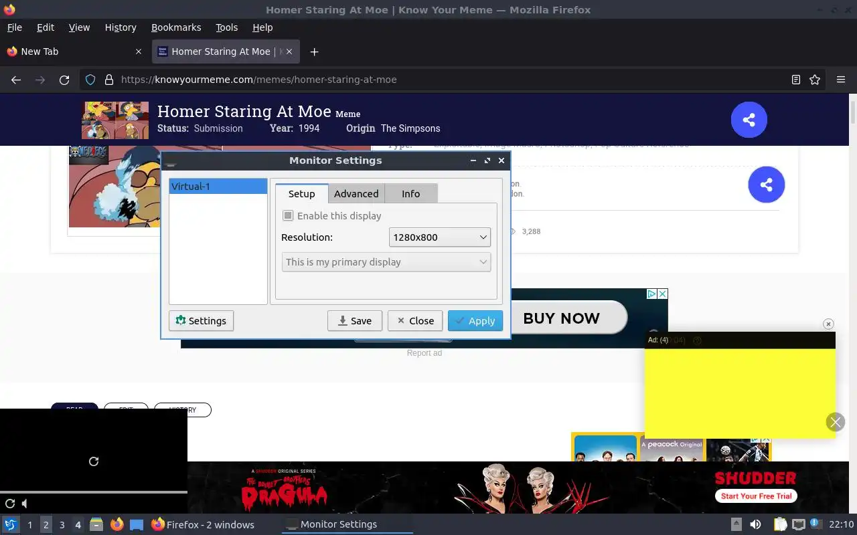Open AdChoices icon on banner ad
This screenshot has height=535, width=857.
(651, 294)
